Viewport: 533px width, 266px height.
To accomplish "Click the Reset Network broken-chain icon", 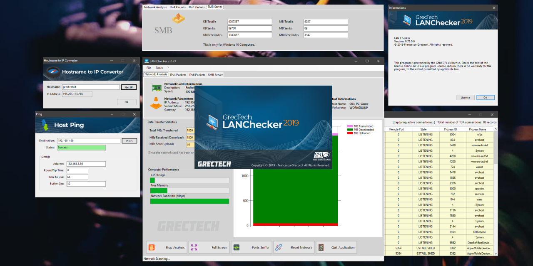I will [279, 247].
